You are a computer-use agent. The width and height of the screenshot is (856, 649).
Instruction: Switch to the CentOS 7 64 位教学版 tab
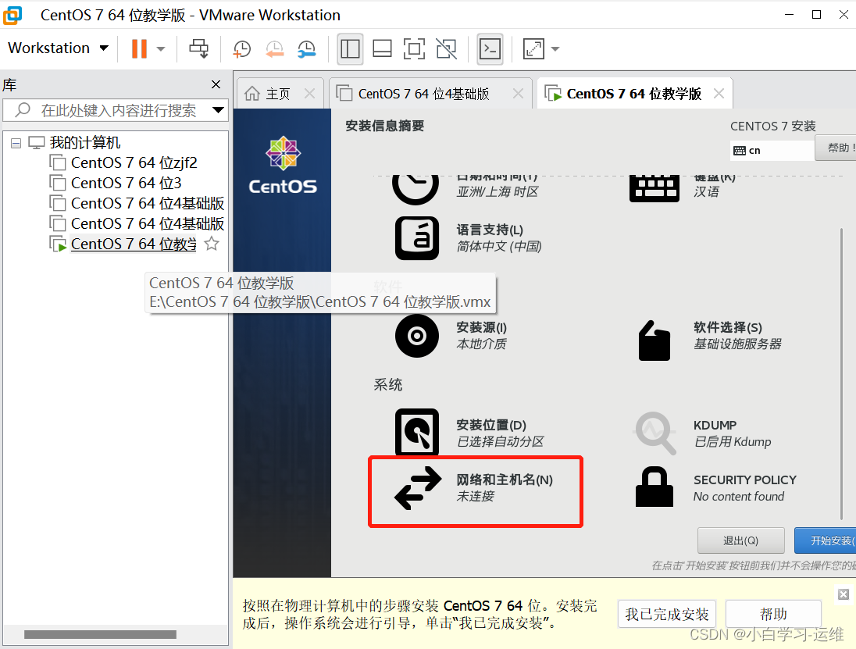point(633,94)
